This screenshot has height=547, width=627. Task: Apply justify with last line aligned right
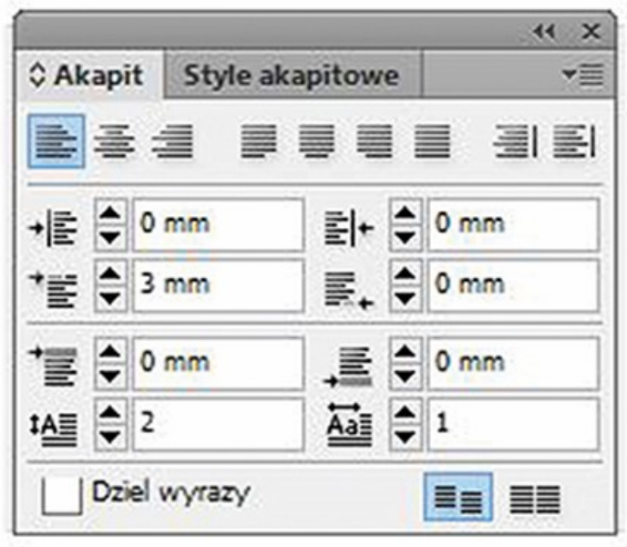(374, 142)
